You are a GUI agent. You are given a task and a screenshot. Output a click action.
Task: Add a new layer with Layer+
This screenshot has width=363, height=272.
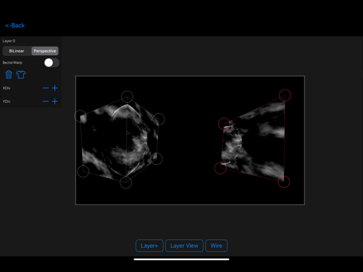click(x=149, y=246)
